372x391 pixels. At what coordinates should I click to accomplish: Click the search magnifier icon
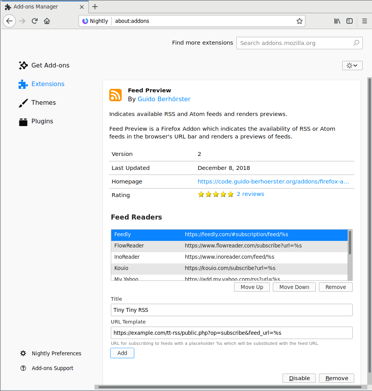click(x=356, y=43)
